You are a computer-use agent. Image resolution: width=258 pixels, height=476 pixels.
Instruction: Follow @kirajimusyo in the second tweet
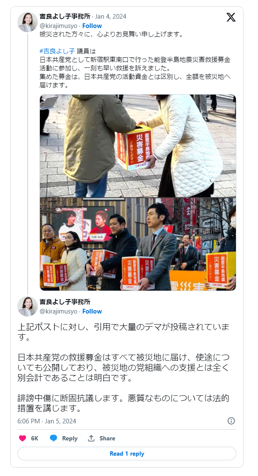click(92, 311)
